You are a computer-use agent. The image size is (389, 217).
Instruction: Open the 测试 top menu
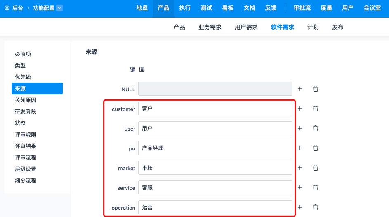[x=206, y=8]
